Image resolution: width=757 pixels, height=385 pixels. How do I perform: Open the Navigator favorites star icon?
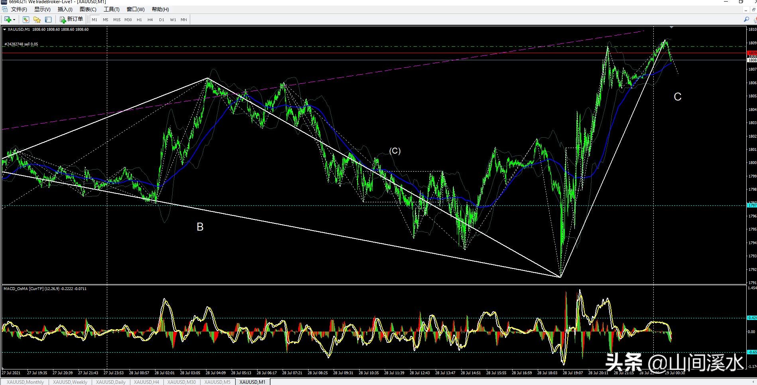(37, 20)
